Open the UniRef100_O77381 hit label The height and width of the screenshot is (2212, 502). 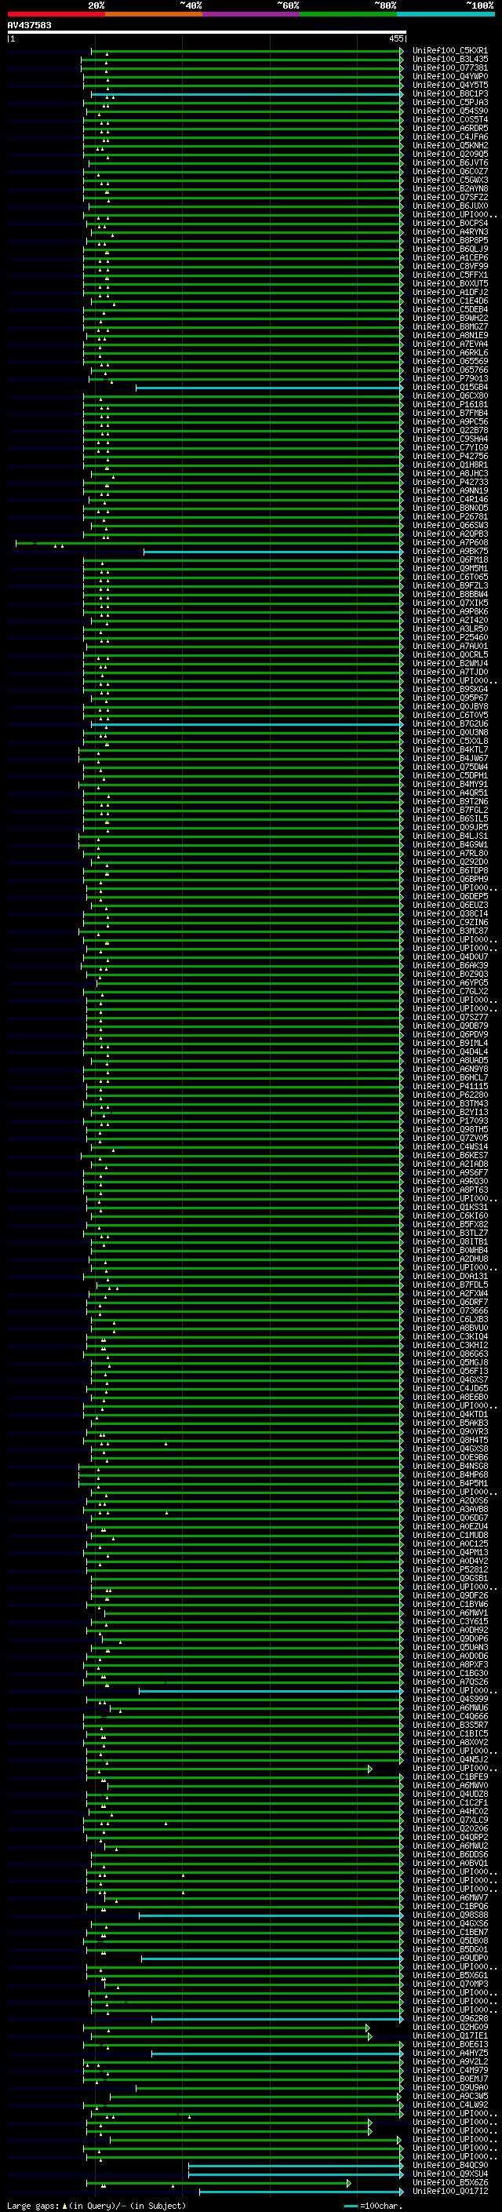[x=449, y=67]
